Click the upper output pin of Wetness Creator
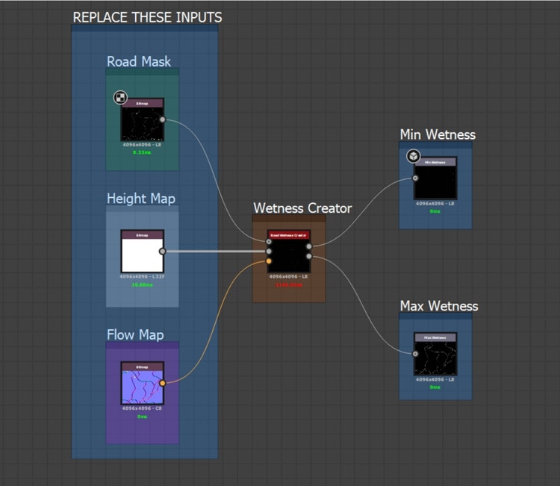The width and height of the screenshot is (560, 486). pyautogui.click(x=309, y=246)
